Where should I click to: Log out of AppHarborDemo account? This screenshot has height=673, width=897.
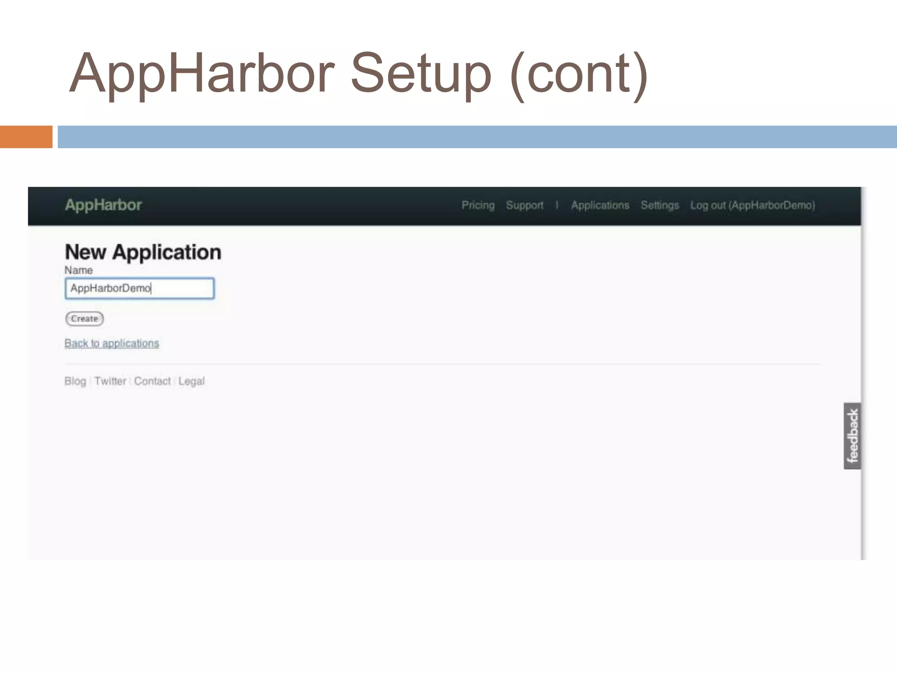coord(752,205)
